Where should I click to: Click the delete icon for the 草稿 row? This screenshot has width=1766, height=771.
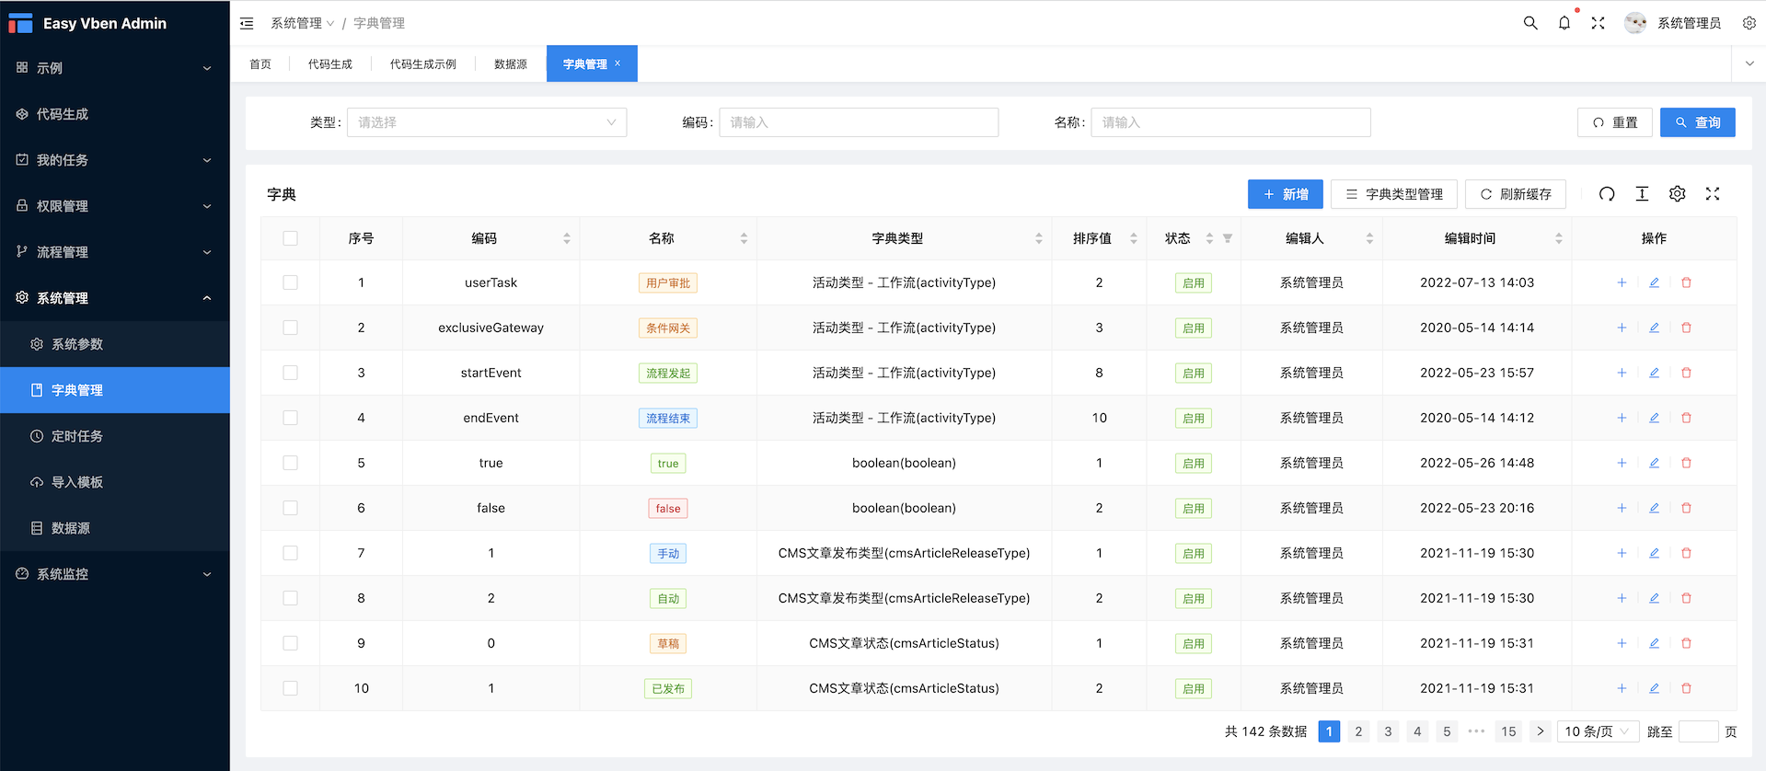[1687, 643]
